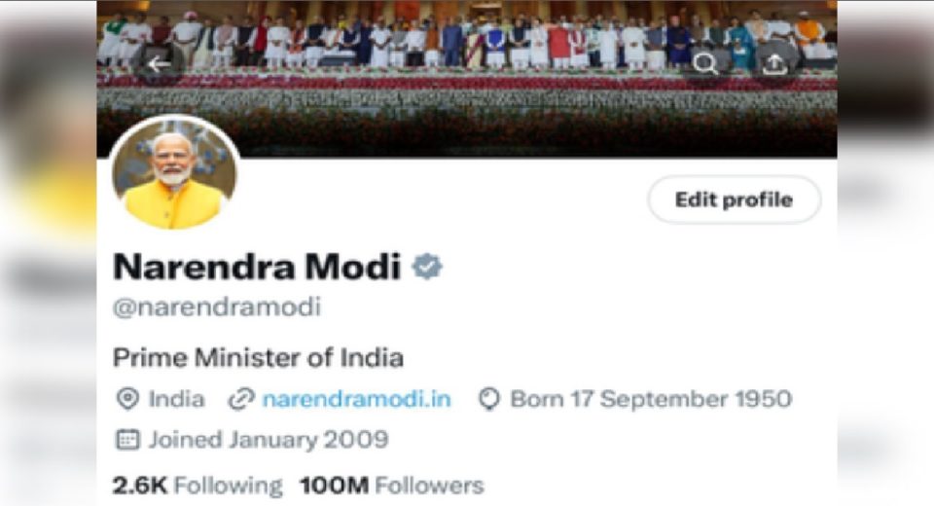View the 100M Followers list

tap(391, 486)
